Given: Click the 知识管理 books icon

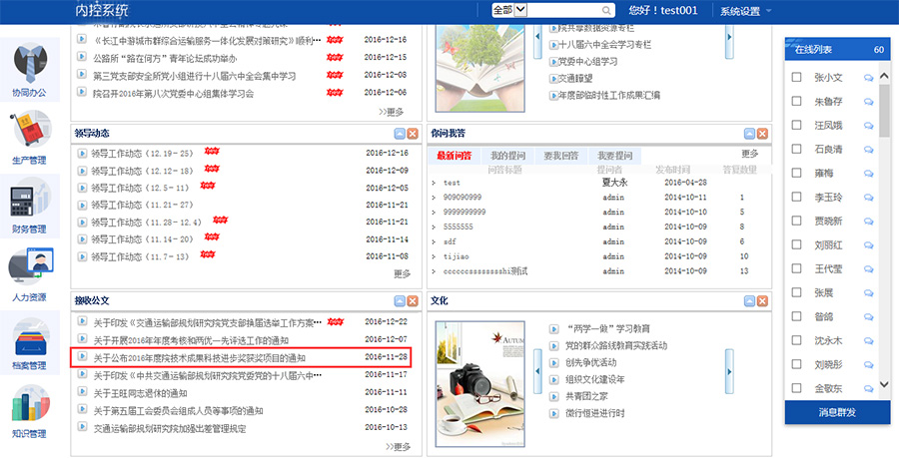Looking at the screenshot, I should 30,408.
